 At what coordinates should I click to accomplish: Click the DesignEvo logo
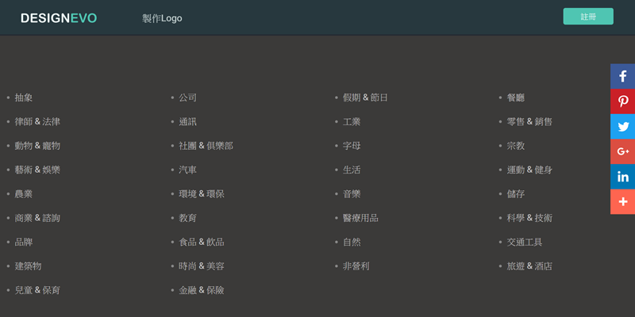(59, 18)
